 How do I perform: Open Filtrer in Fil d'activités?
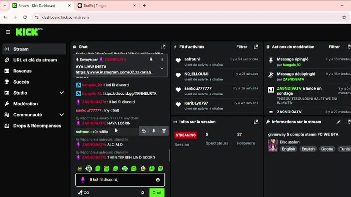[x=242, y=47]
